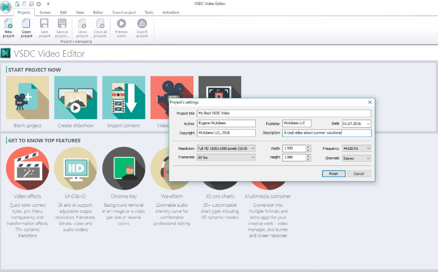Screen dimensions: 438x272
Task: Click the Waveform feature icon
Action: point(160,168)
